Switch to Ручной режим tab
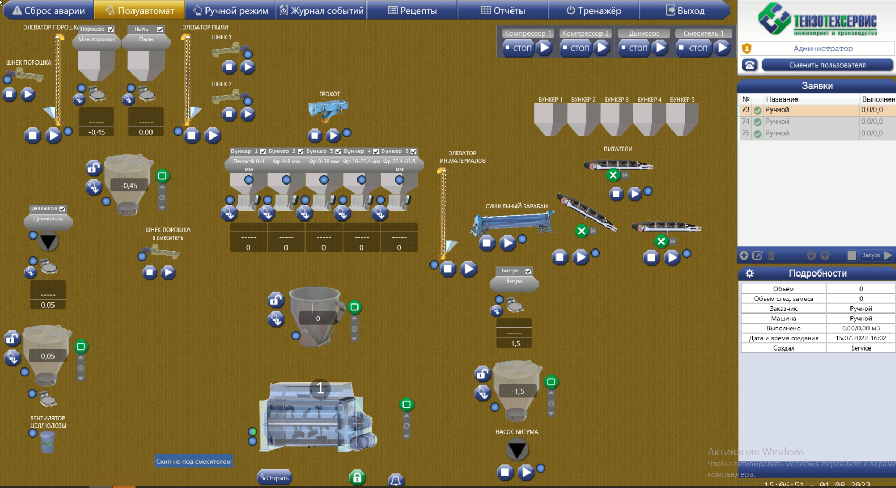This screenshot has width=896, height=488. point(230,10)
